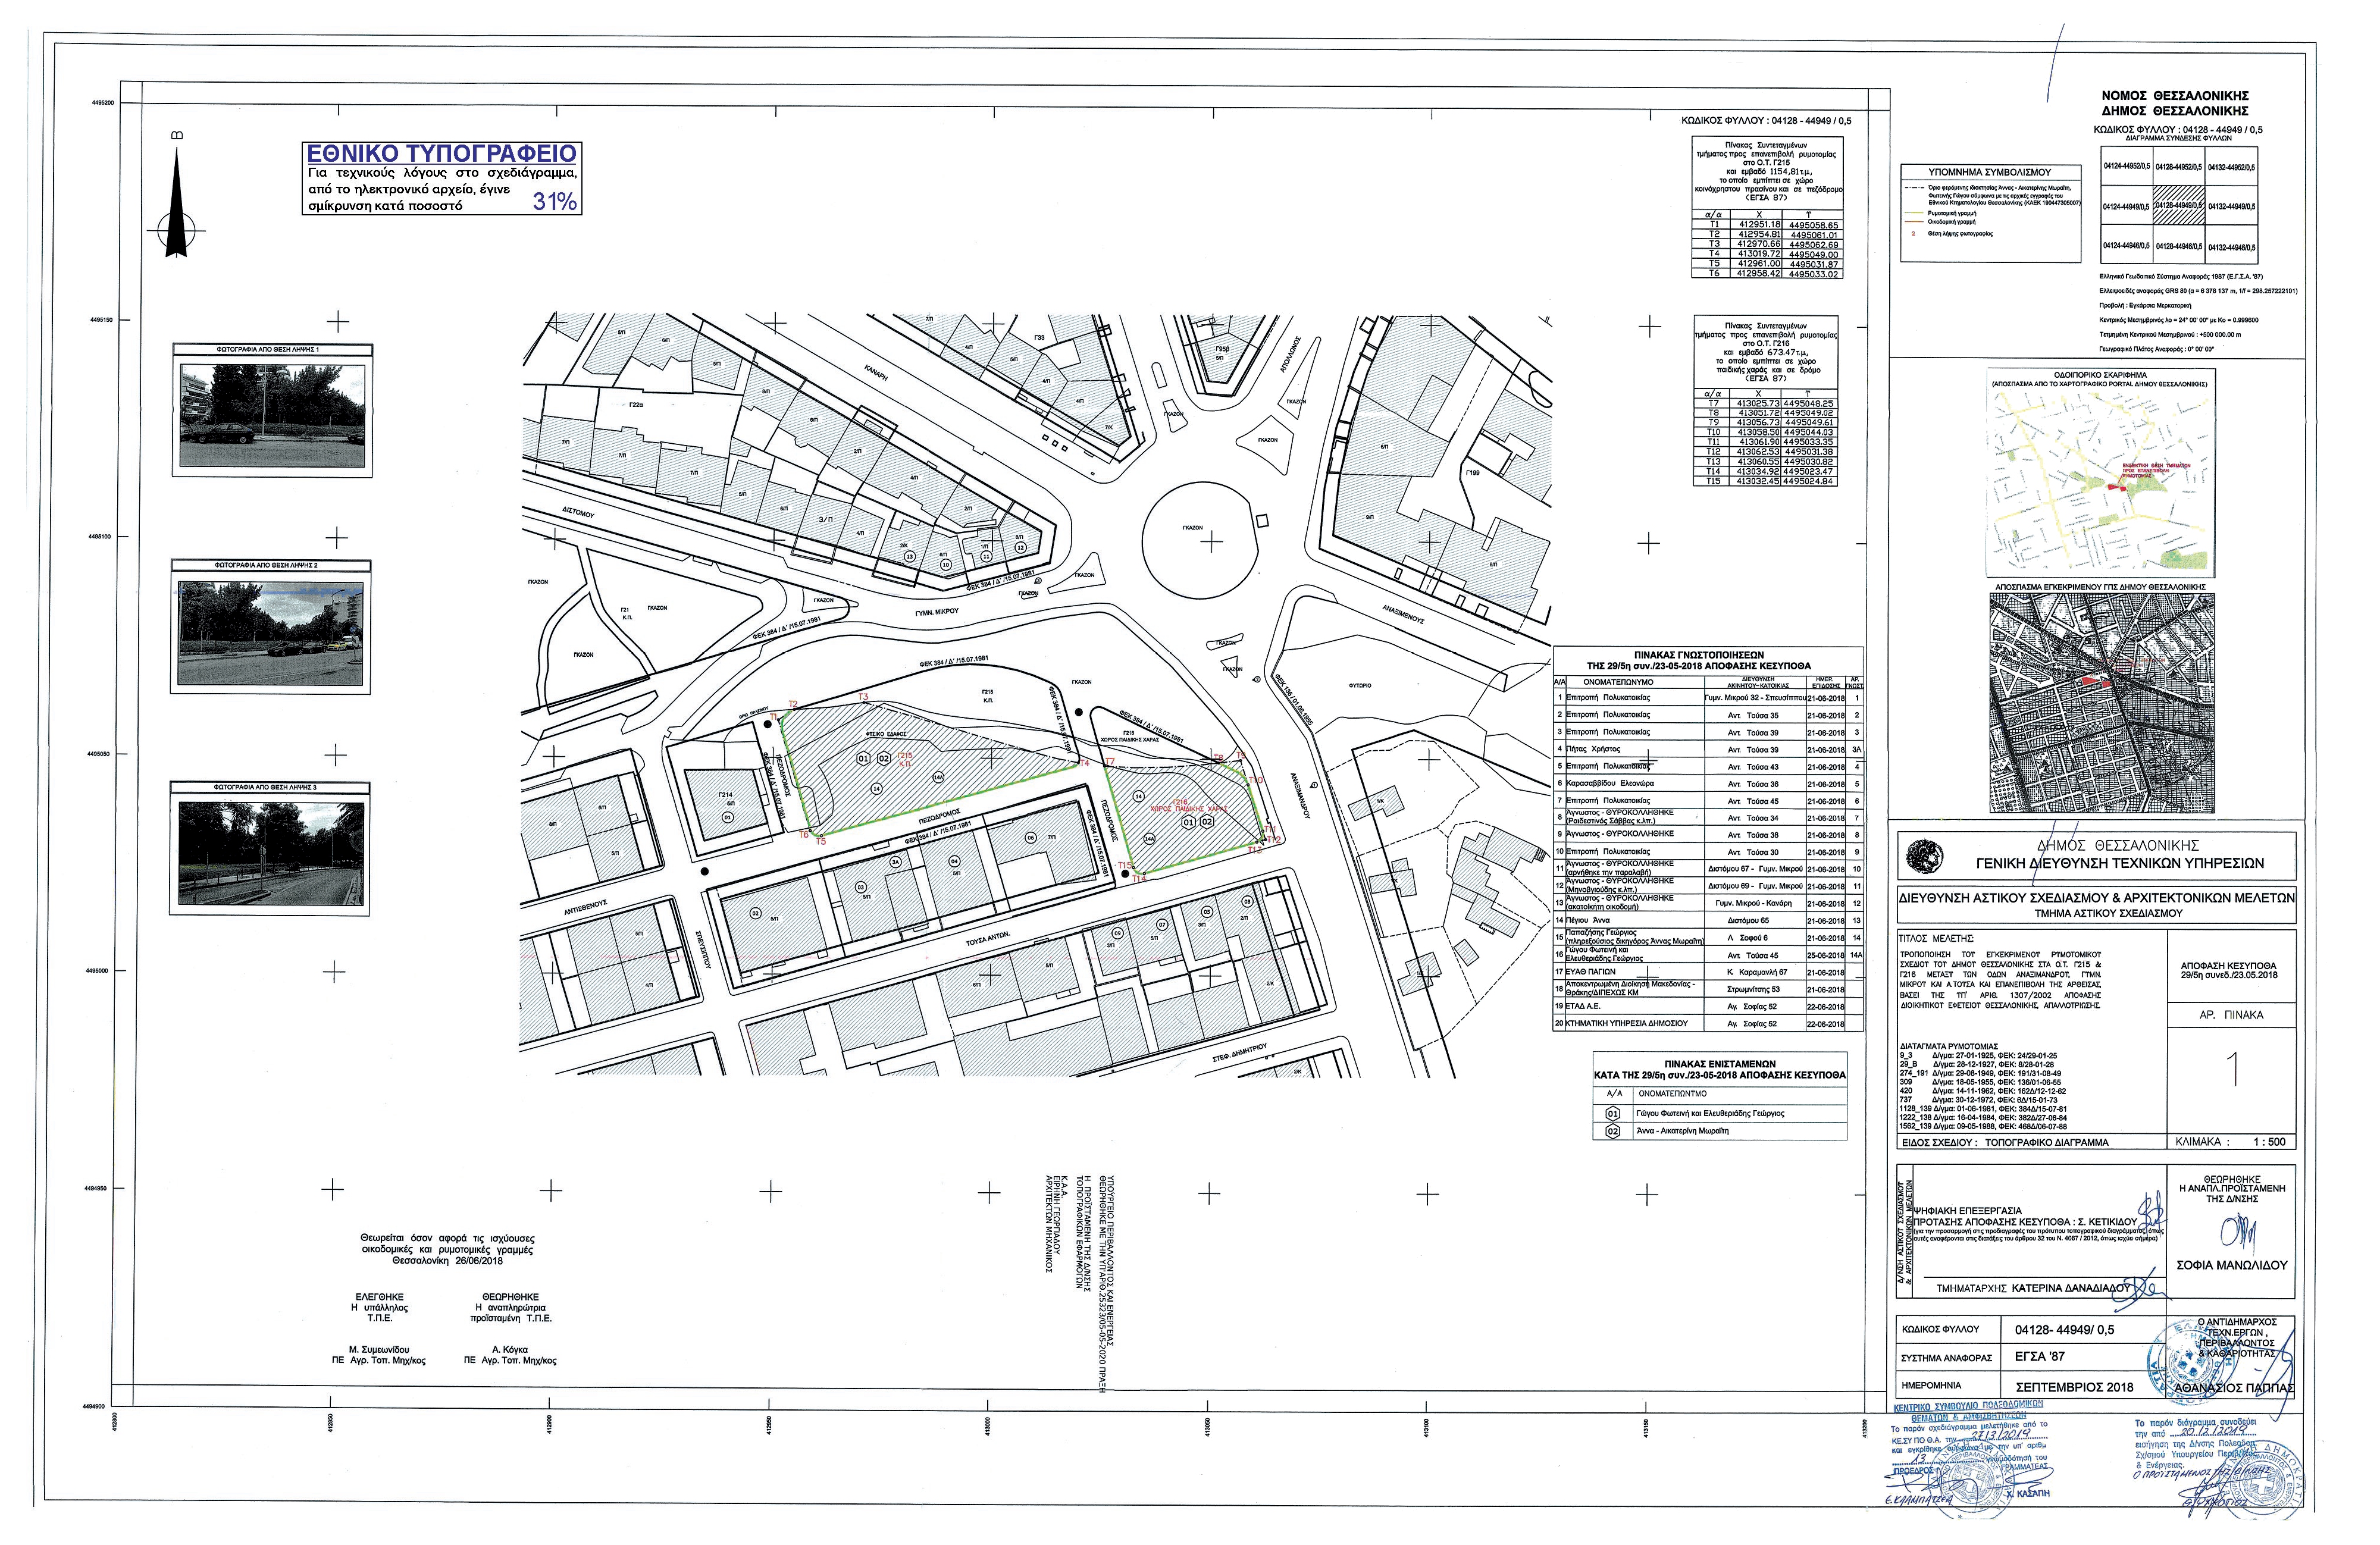Click the central roundabout circle on map
This screenshot has width=2380, height=1545.
[x=1199, y=540]
